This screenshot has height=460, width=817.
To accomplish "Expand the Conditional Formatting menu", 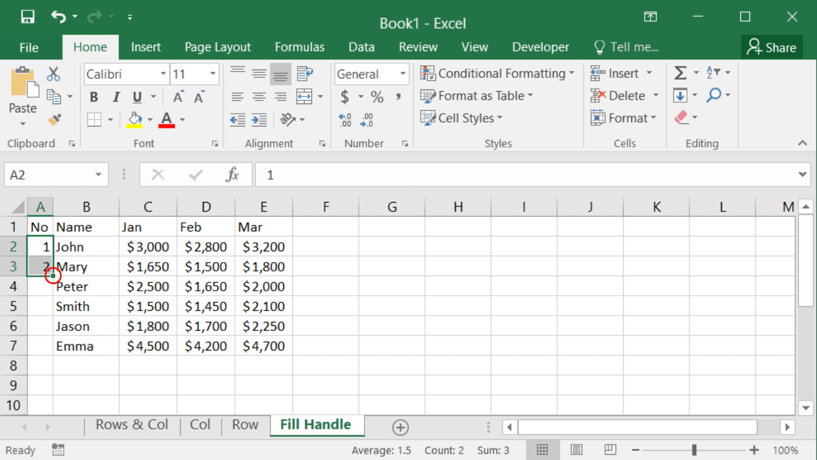I will (x=497, y=73).
